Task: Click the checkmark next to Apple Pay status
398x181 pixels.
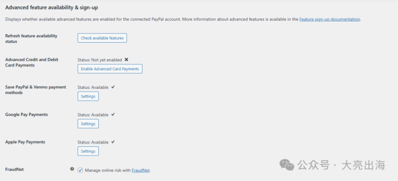Action: 113,142
